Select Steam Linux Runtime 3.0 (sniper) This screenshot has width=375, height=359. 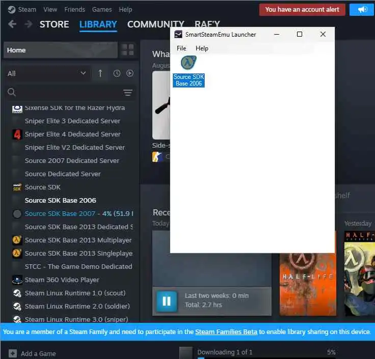pyautogui.click(x=76, y=319)
